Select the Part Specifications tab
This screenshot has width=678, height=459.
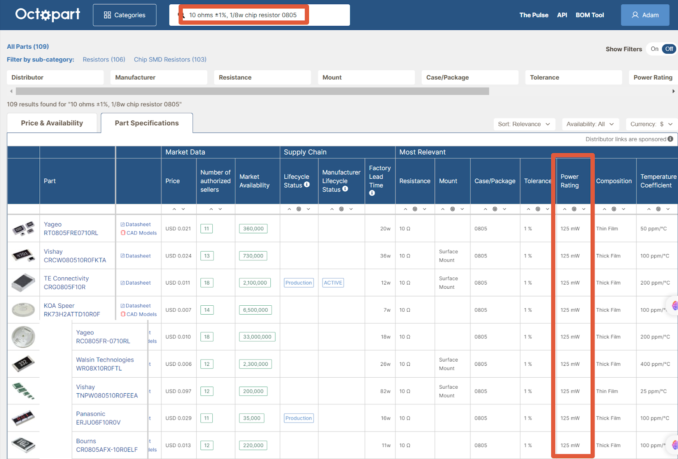point(147,123)
